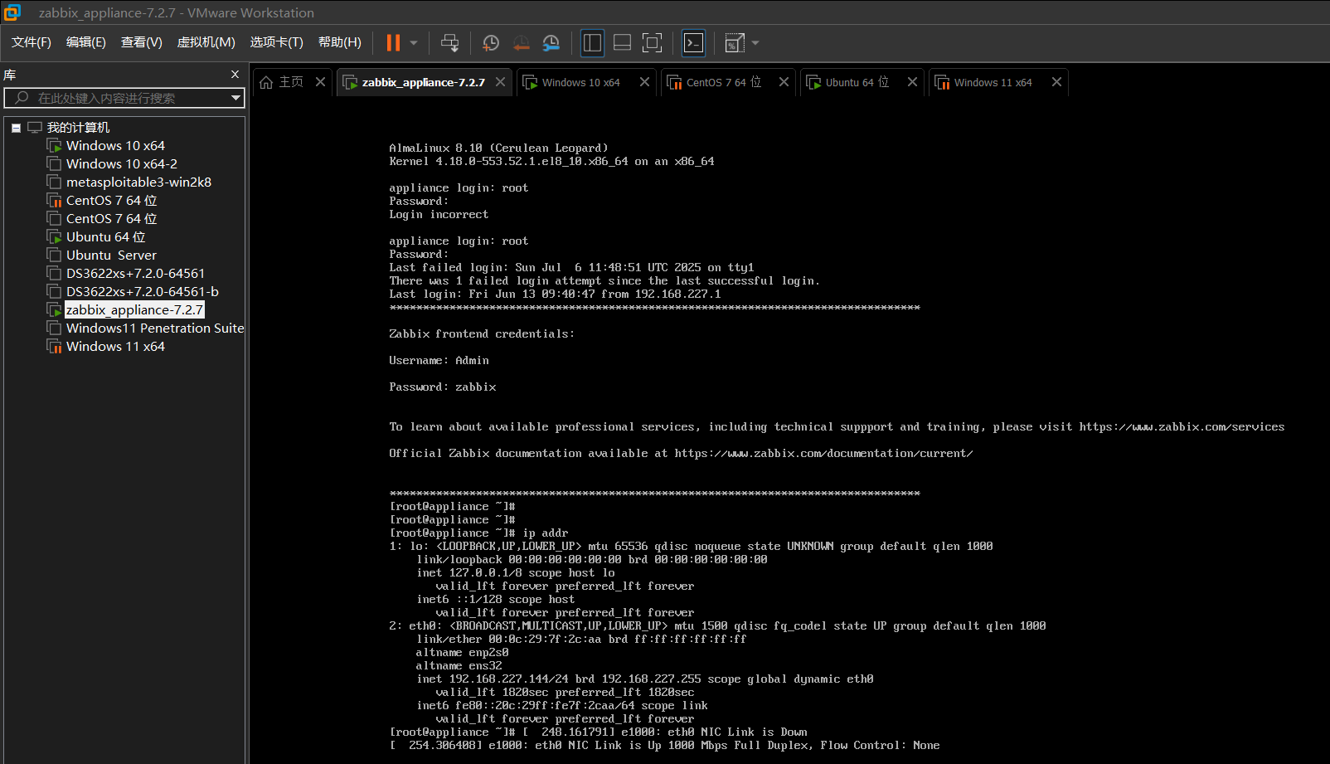Image resolution: width=1330 pixels, height=764 pixels.
Task: Revert VM to previous snapshot icon
Action: point(521,42)
